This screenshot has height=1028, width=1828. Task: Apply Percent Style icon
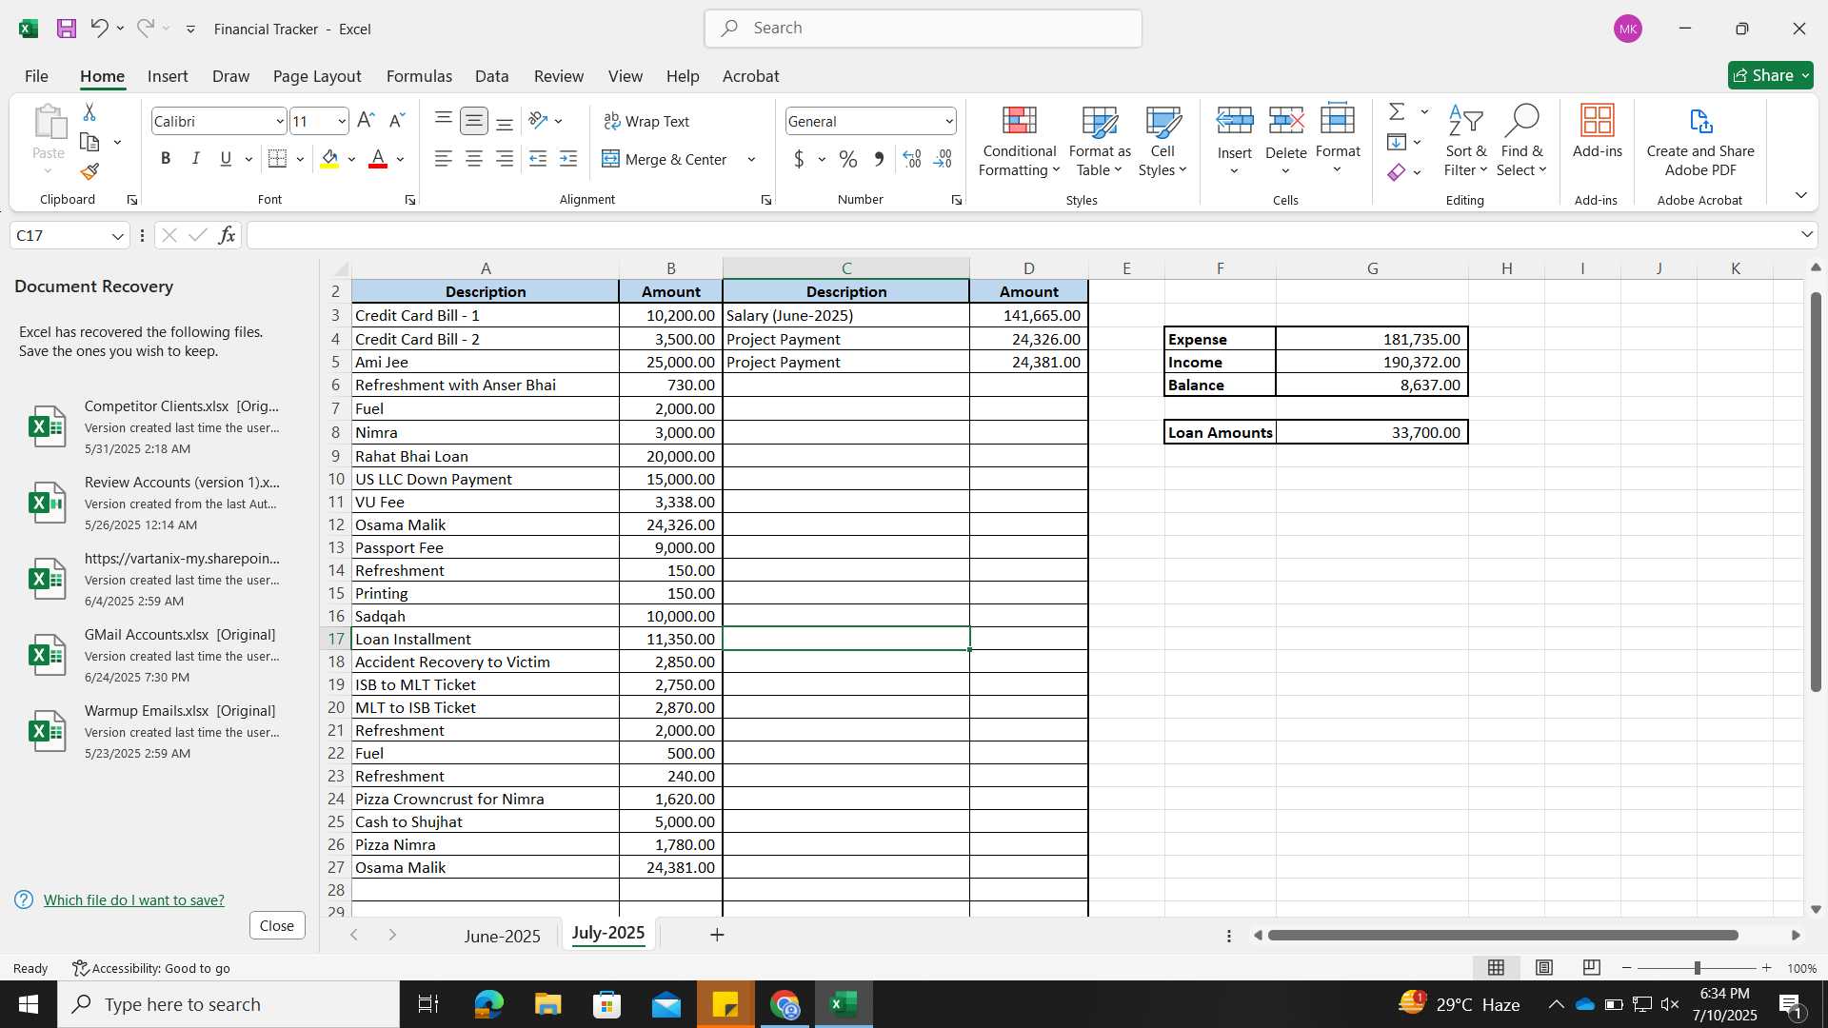pyautogui.click(x=847, y=159)
